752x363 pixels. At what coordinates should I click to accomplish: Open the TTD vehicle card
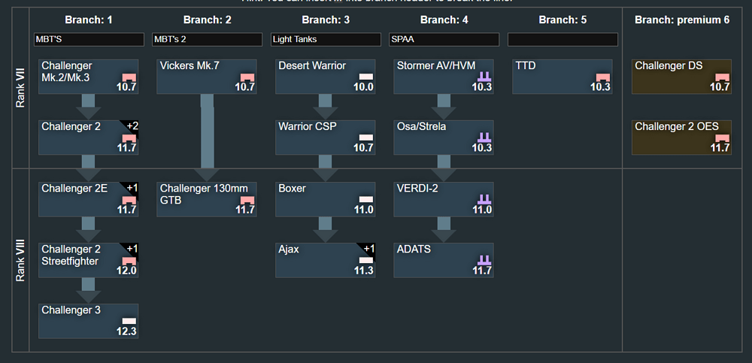[562, 77]
